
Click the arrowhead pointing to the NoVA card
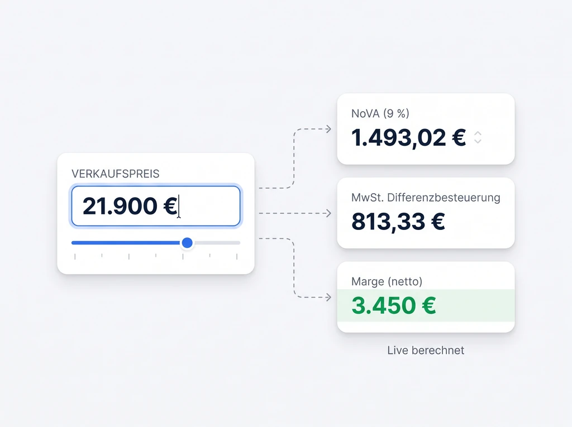(x=328, y=129)
